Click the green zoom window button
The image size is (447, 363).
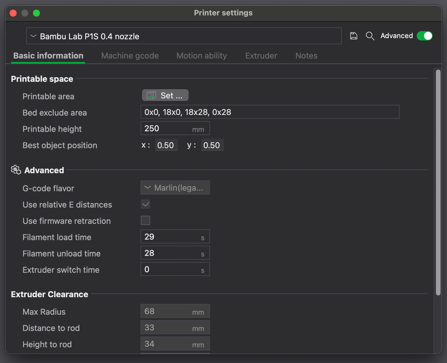(x=36, y=13)
